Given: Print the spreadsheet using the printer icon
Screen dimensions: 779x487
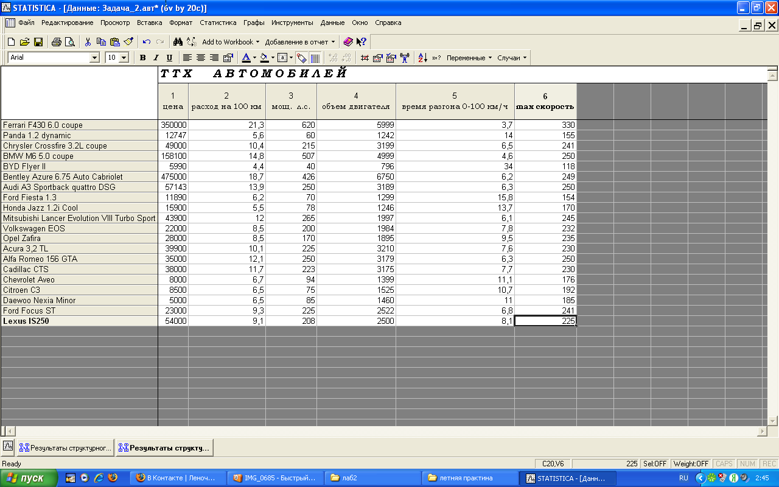Looking at the screenshot, I should coord(56,42).
